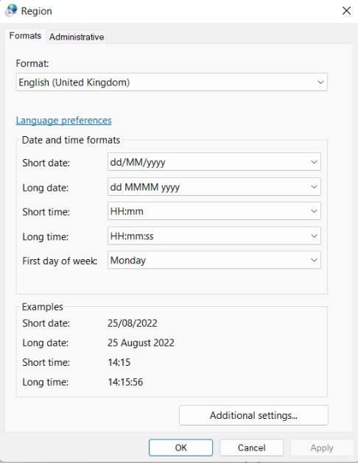
Task: Click the Region globe icon in title bar
Action: tap(11, 10)
